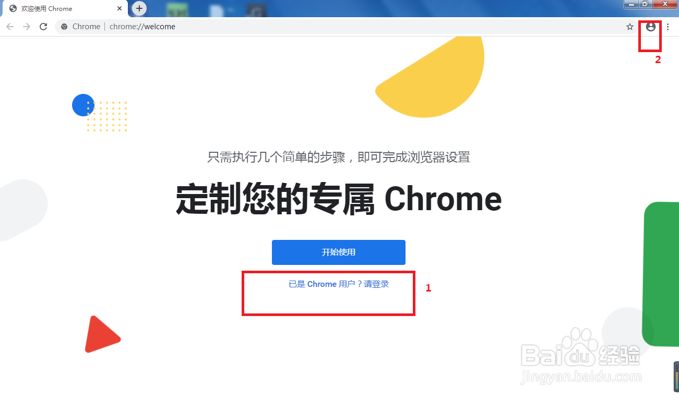Select the 欢迎使用 Chrome tab
The height and width of the screenshot is (400, 679).
64,9
